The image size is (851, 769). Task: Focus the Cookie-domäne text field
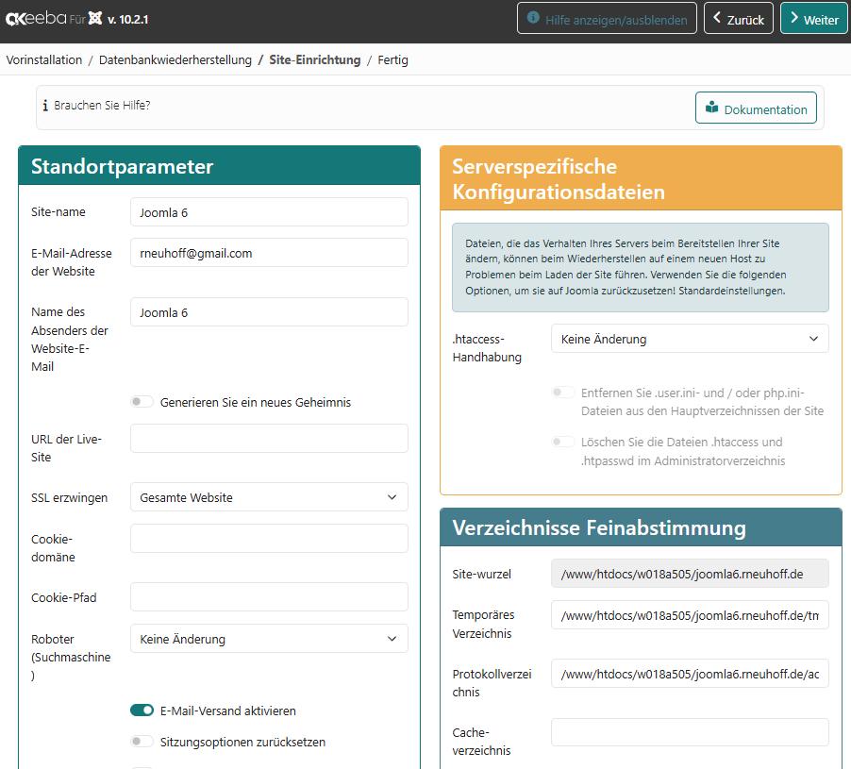tap(269, 539)
